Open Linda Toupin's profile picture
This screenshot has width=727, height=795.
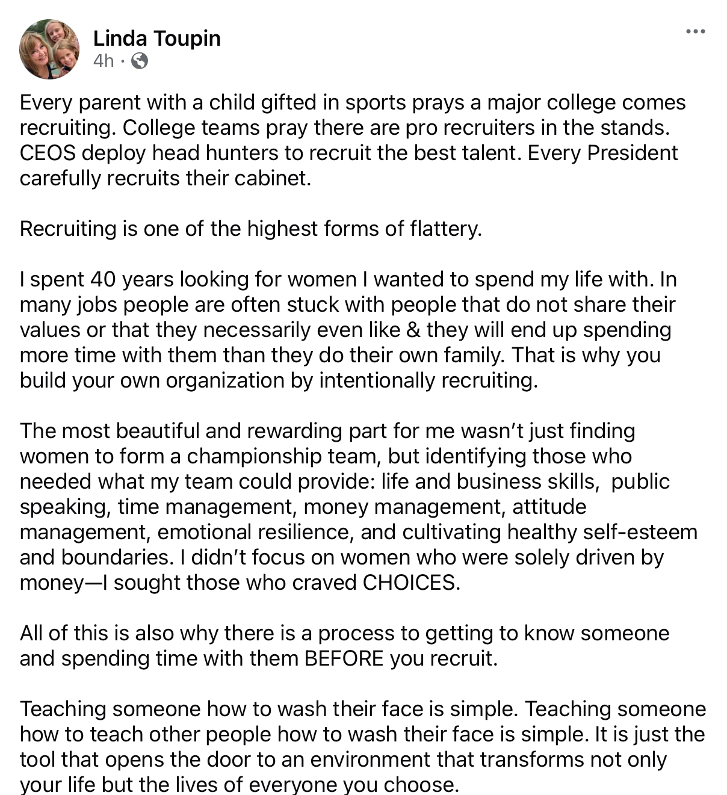click(49, 49)
